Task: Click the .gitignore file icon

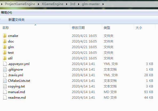Action: 5,70
